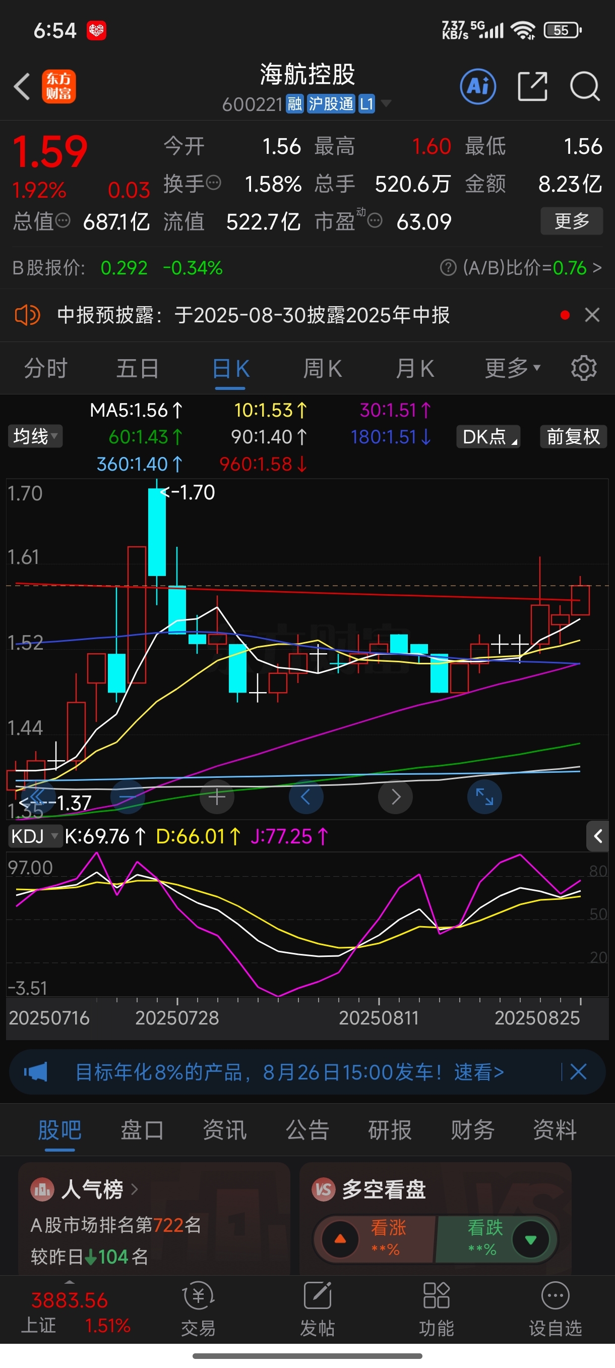Open the 财务 tab
This screenshot has width=615, height=1368.
(x=472, y=1129)
